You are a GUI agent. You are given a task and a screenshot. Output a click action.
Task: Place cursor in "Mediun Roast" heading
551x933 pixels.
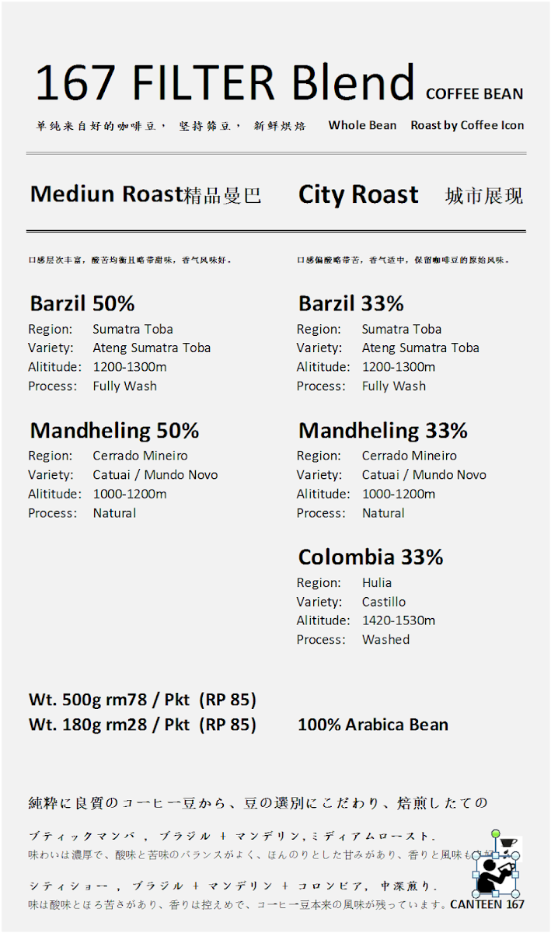point(106,194)
